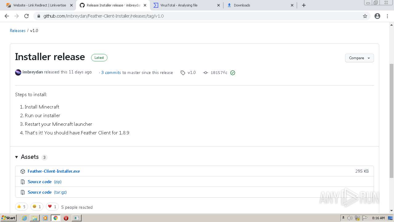Open the network icon in the system tray
Viewport: 394px width, 222px height.
point(357,218)
